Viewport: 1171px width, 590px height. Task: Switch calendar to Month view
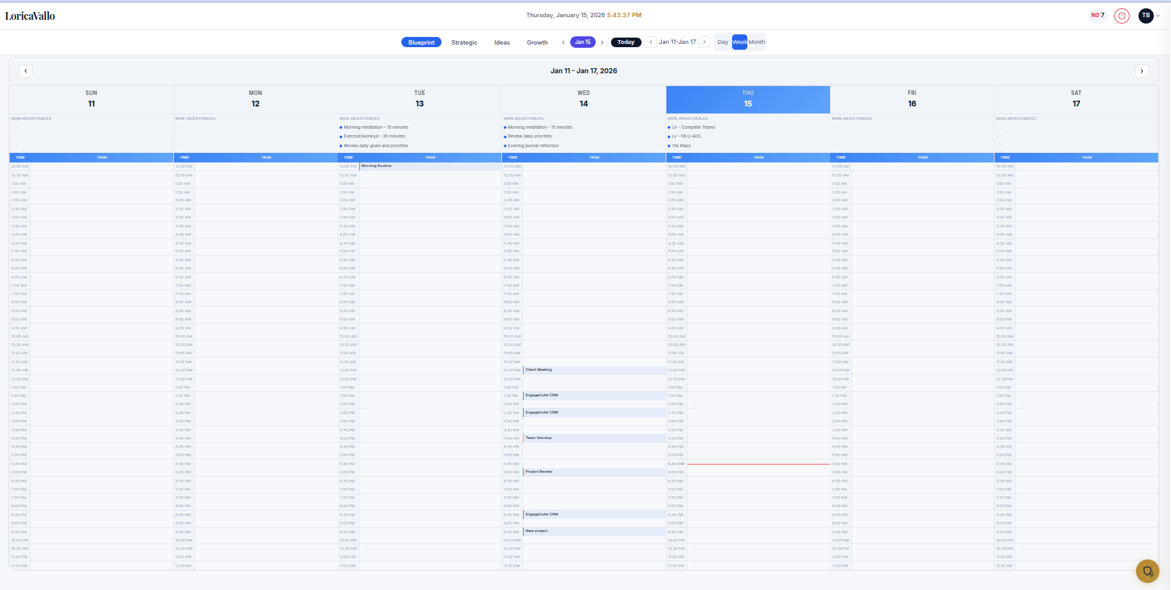(757, 42)
